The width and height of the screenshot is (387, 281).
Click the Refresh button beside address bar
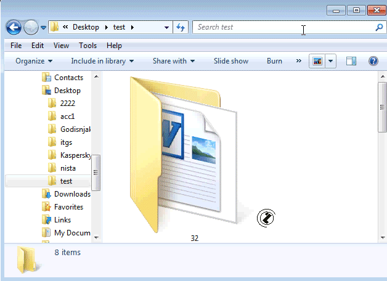(181, 27)
